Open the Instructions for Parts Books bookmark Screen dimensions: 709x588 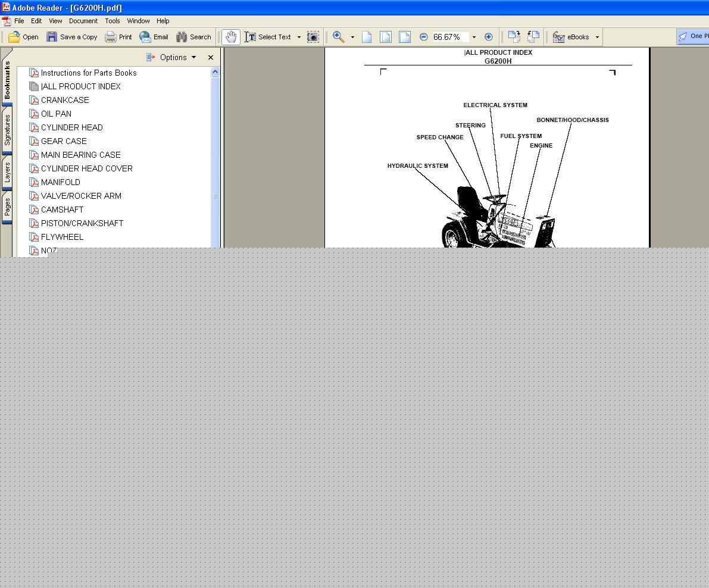pyautogui.click(x=89, y=73)
